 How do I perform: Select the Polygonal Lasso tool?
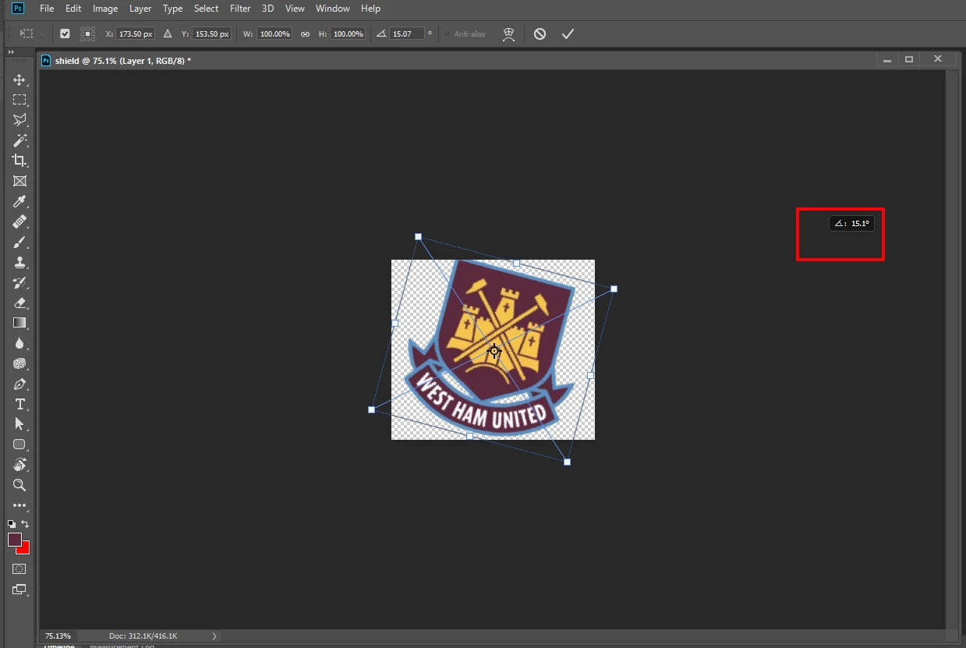(x=19, y=120)
